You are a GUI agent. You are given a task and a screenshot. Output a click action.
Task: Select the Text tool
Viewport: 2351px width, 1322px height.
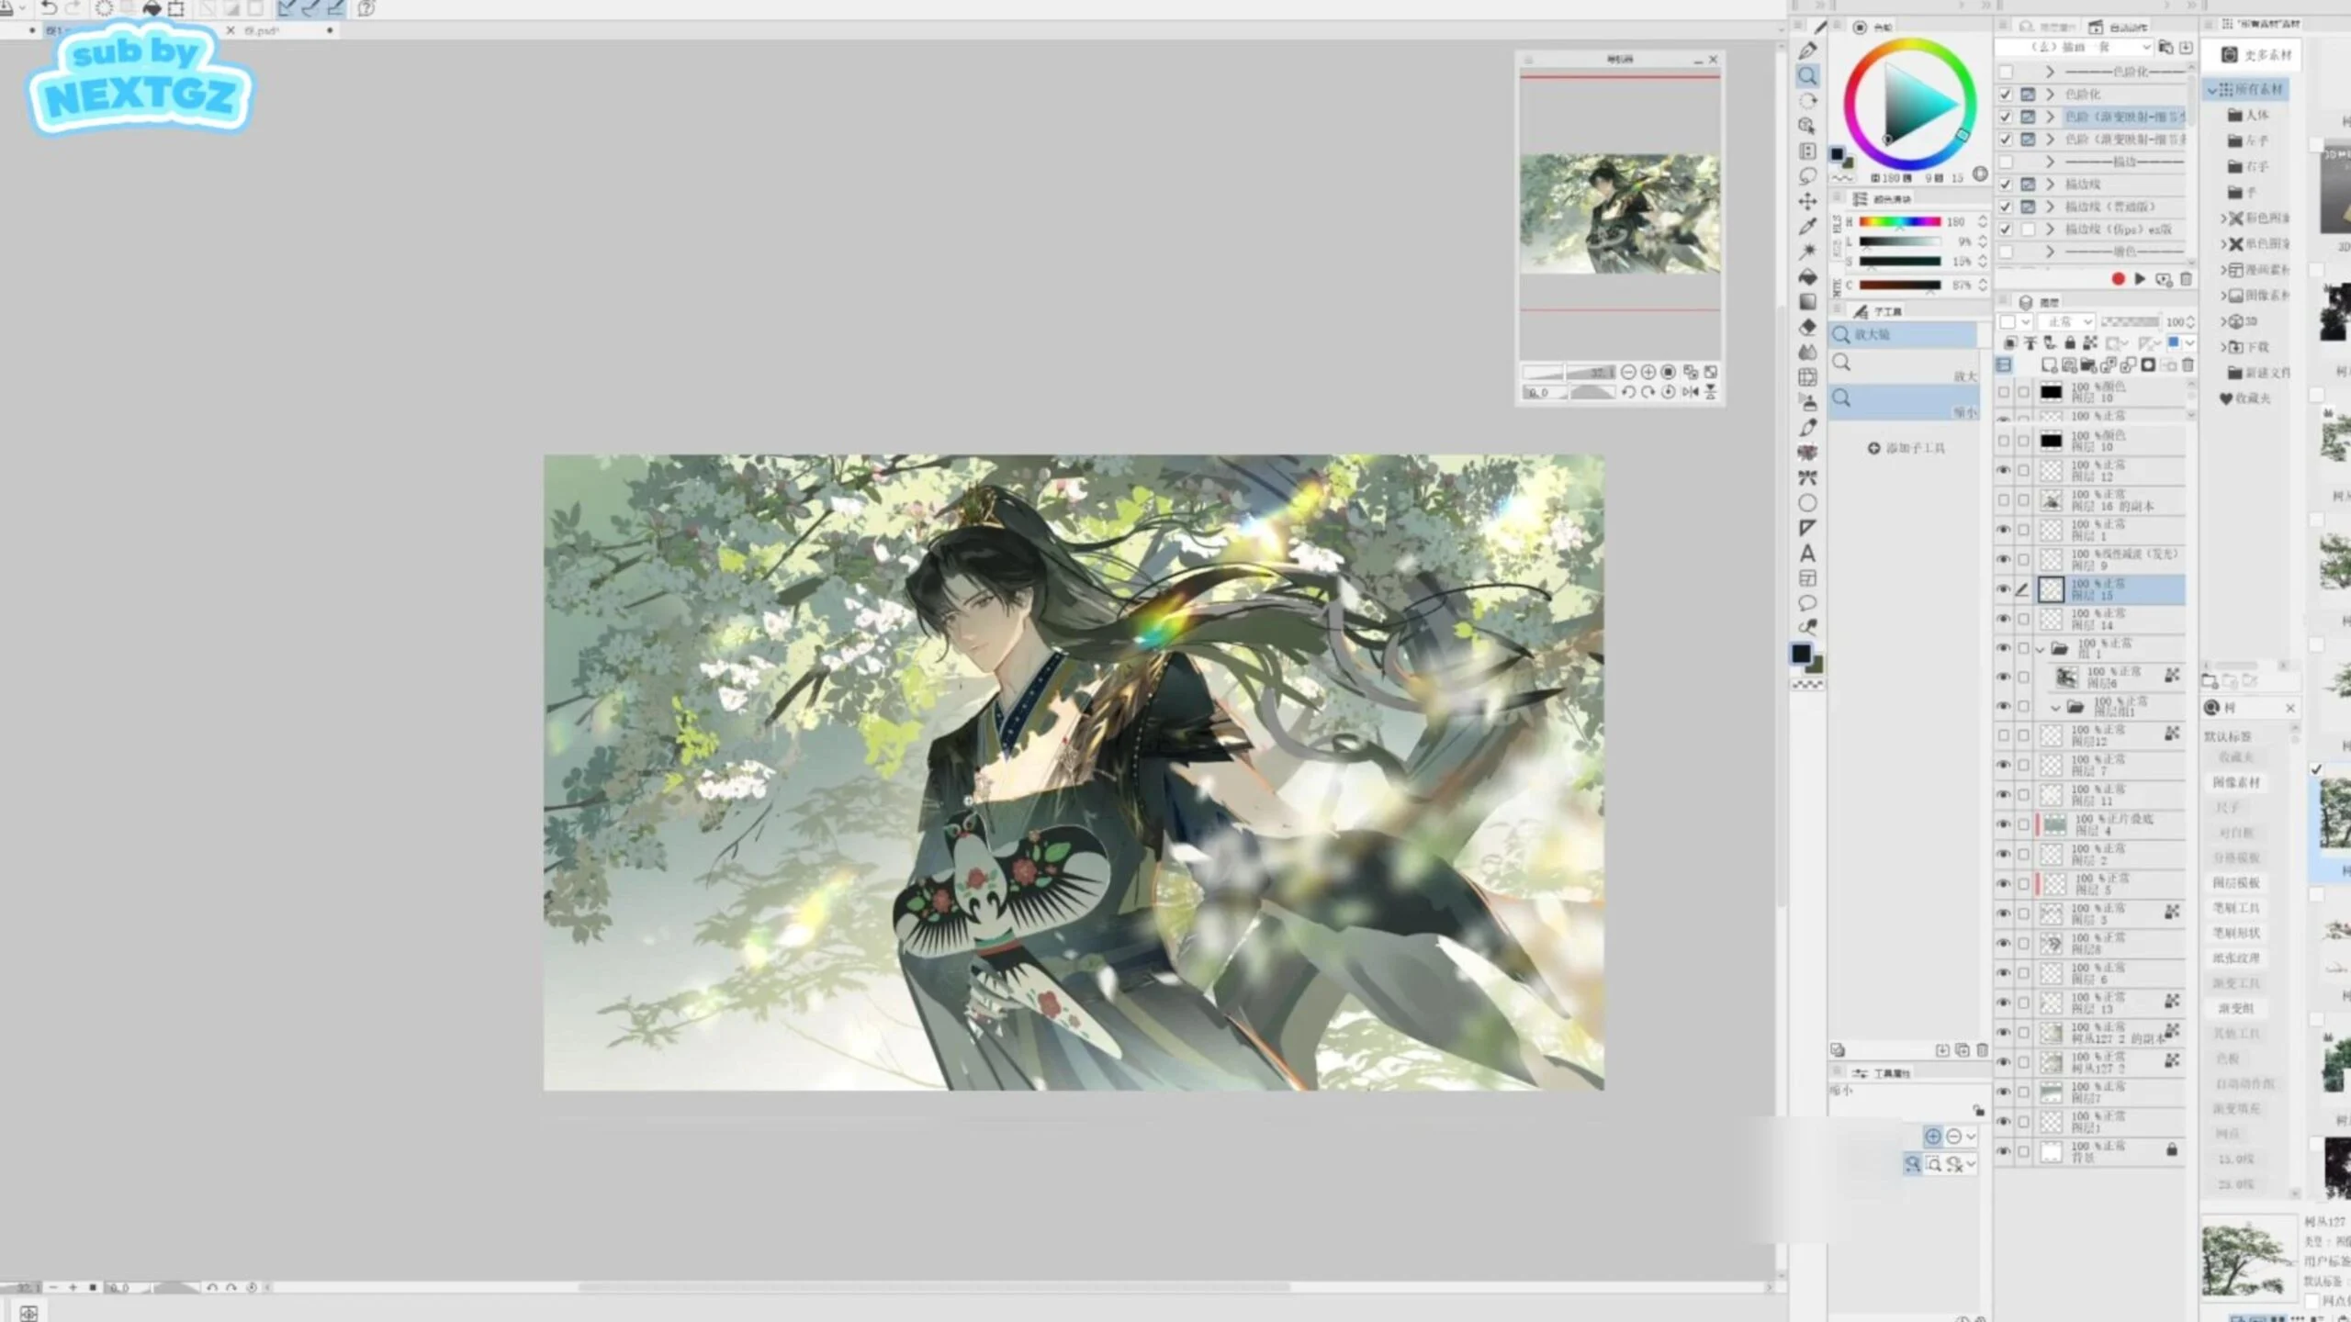click(1807, 554)
